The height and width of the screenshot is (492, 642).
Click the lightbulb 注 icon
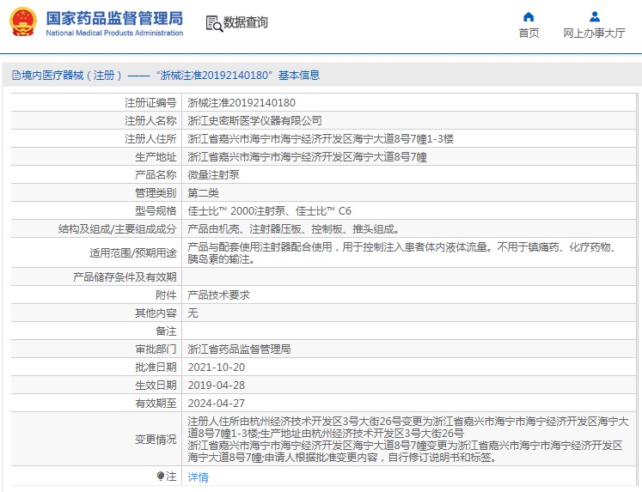(161, 477)
